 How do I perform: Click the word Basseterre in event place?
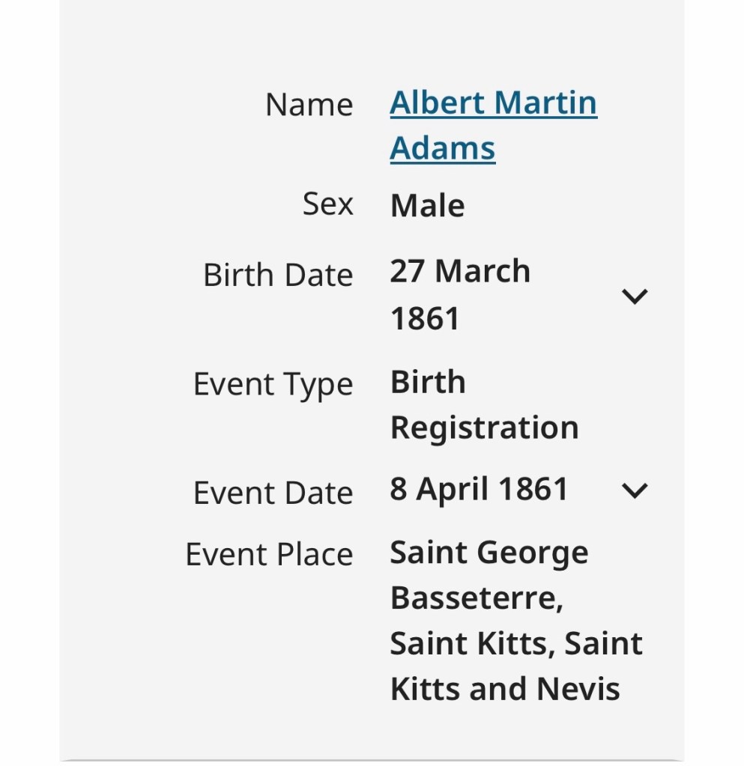[x=476, y=599]
